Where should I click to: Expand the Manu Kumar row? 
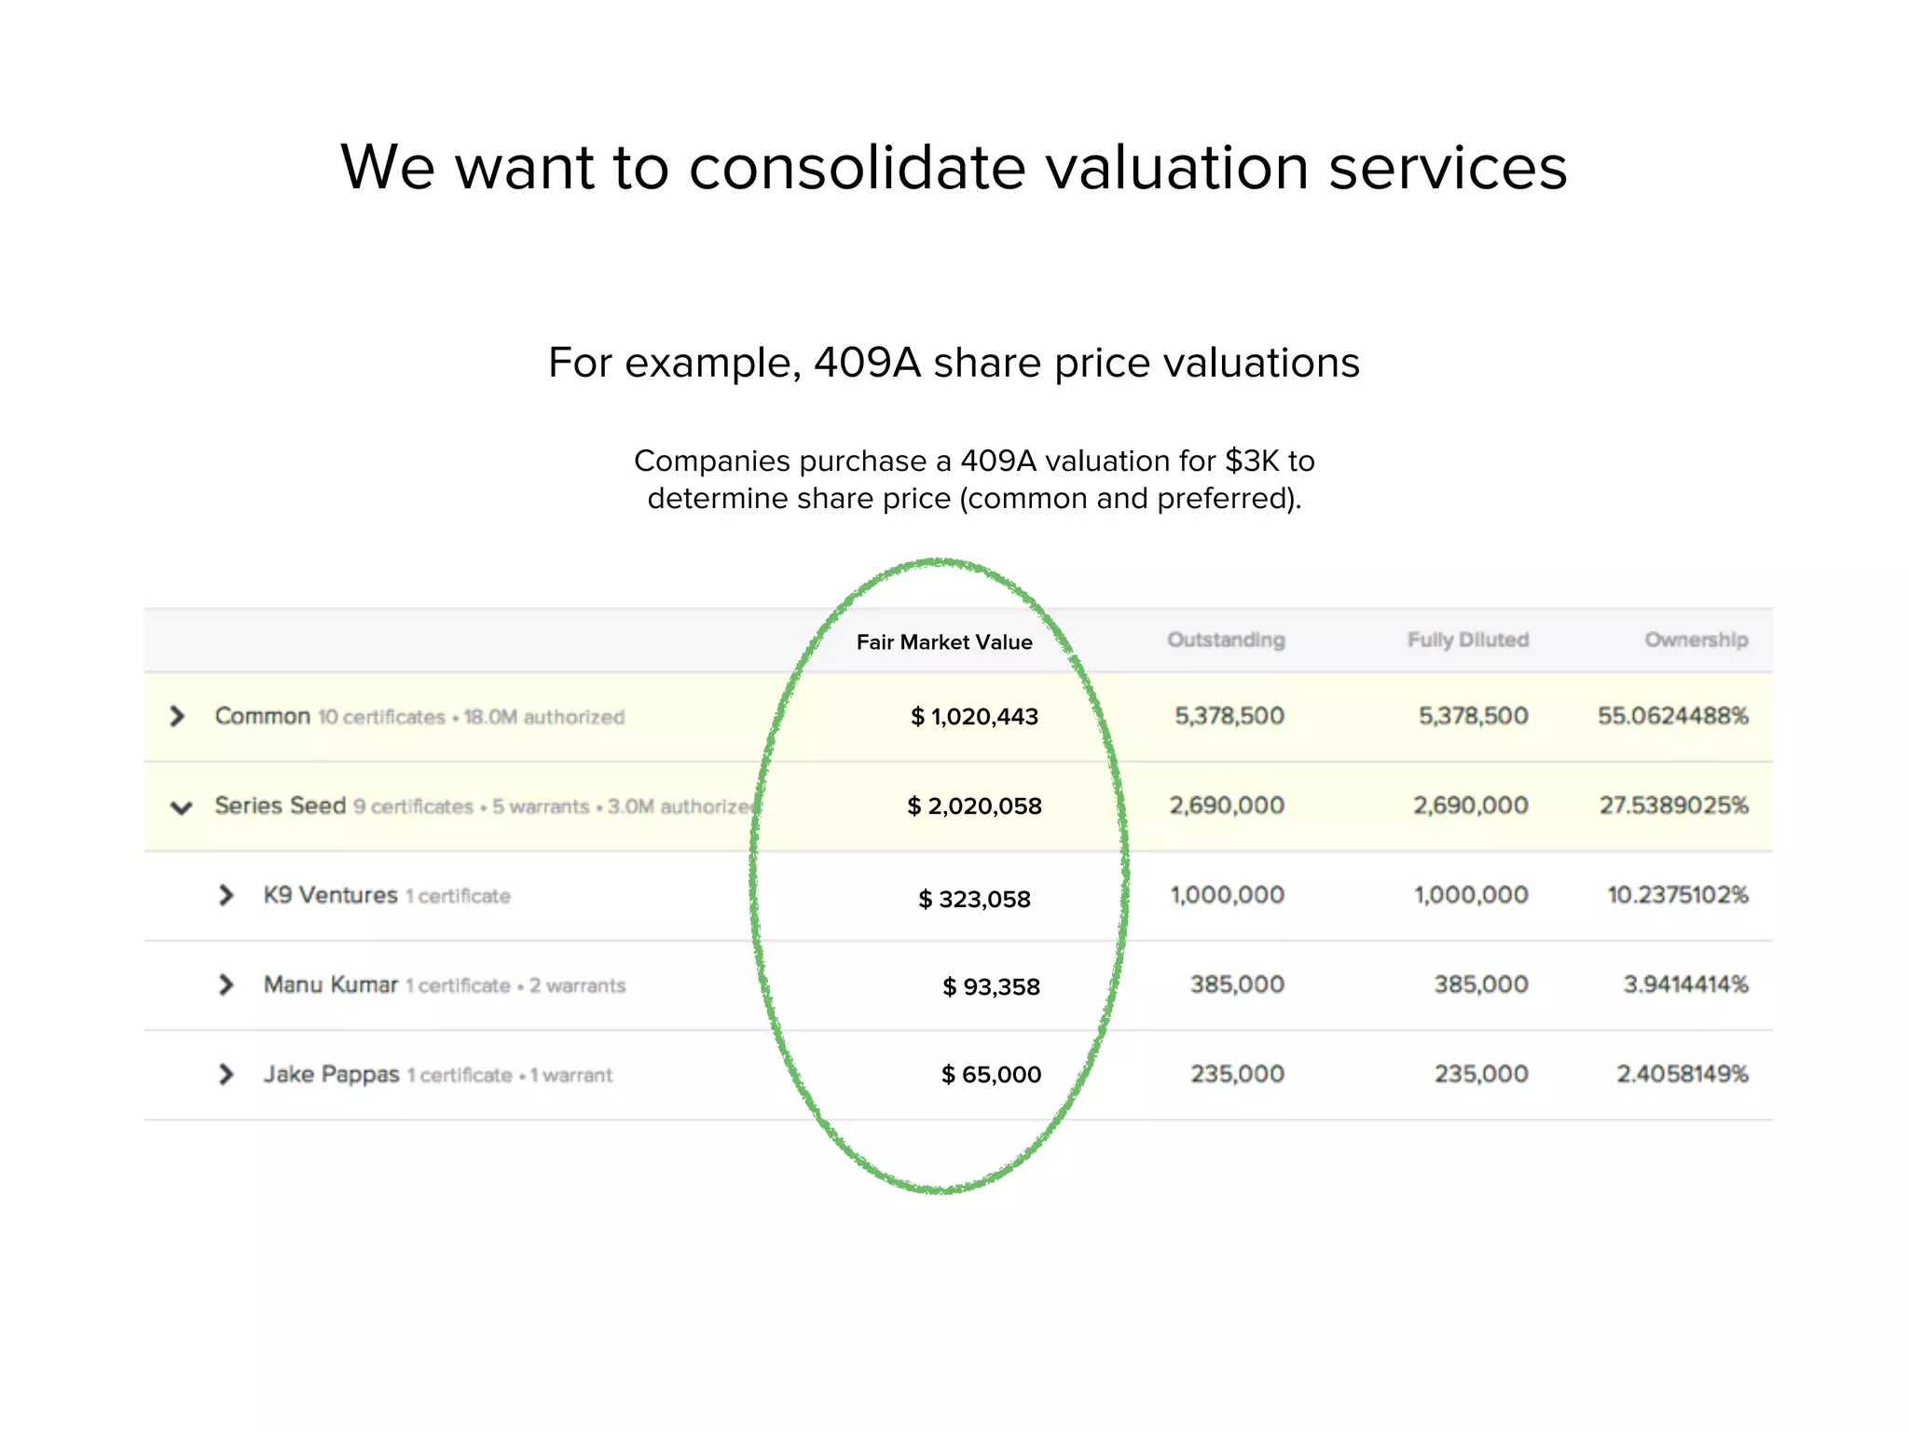[x=226, y=984]
